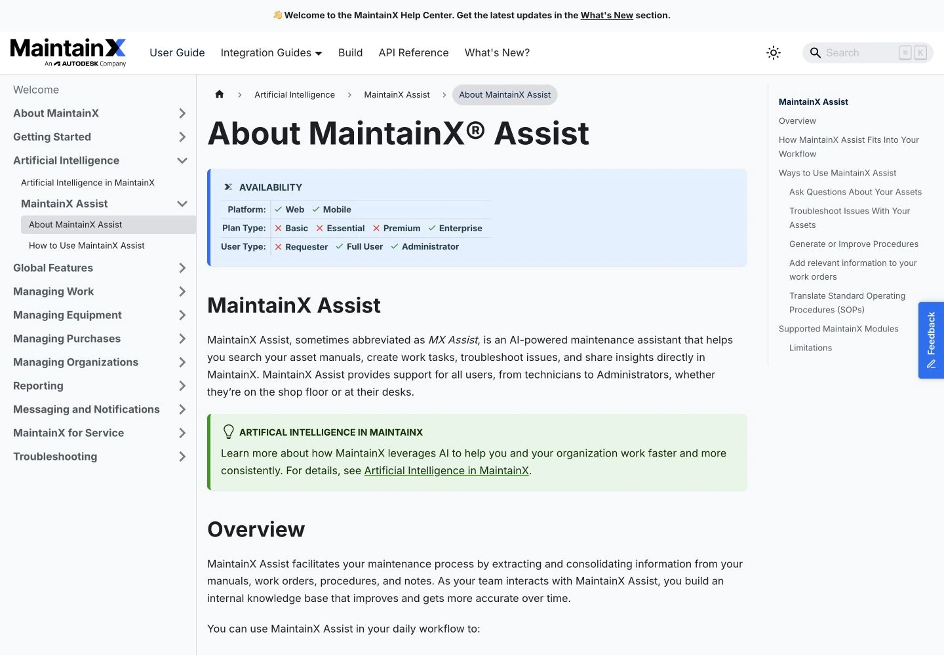Expand About MaintainX chevron

click(x=182, y=113)
